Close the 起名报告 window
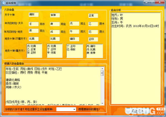Viewport: 166px width, 117px height. (160, 2)
